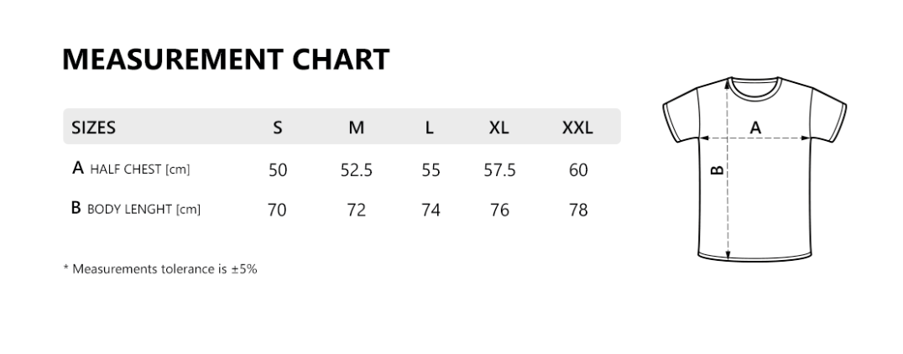Select the XL size column header
The height and width of the screenshot is (354, 903).
point(499,128)
